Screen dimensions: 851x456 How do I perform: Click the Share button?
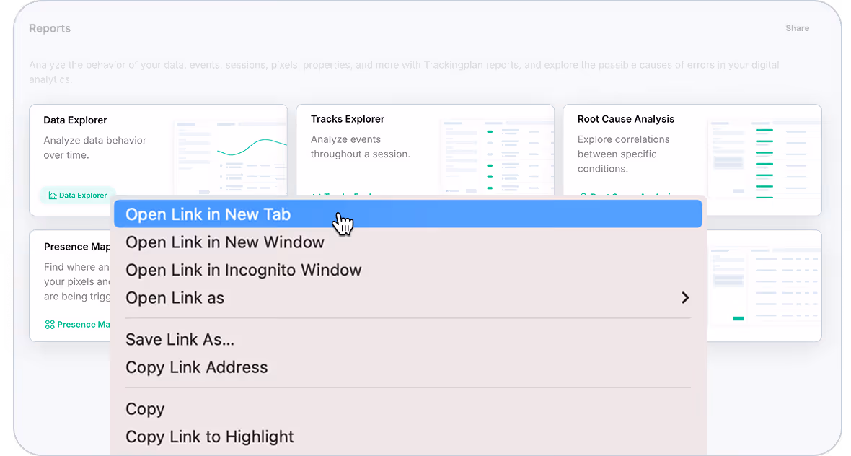tap(797, 28)
